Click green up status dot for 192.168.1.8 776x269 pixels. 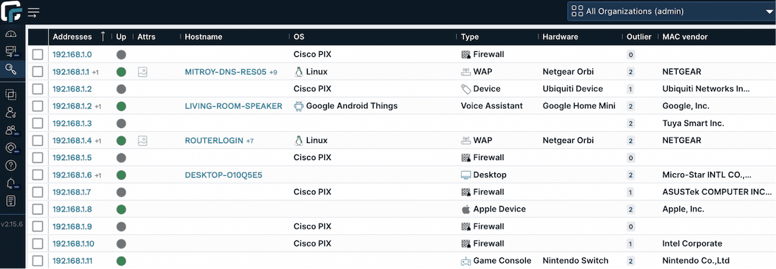121,209
